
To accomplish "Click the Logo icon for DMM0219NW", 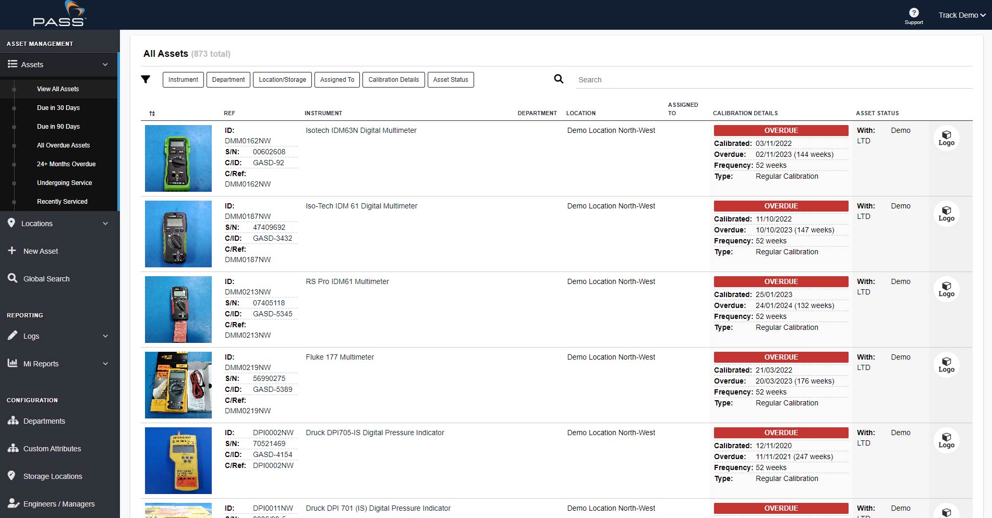I will point(946,365).
